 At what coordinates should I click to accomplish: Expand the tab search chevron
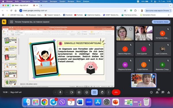(171, 5)
